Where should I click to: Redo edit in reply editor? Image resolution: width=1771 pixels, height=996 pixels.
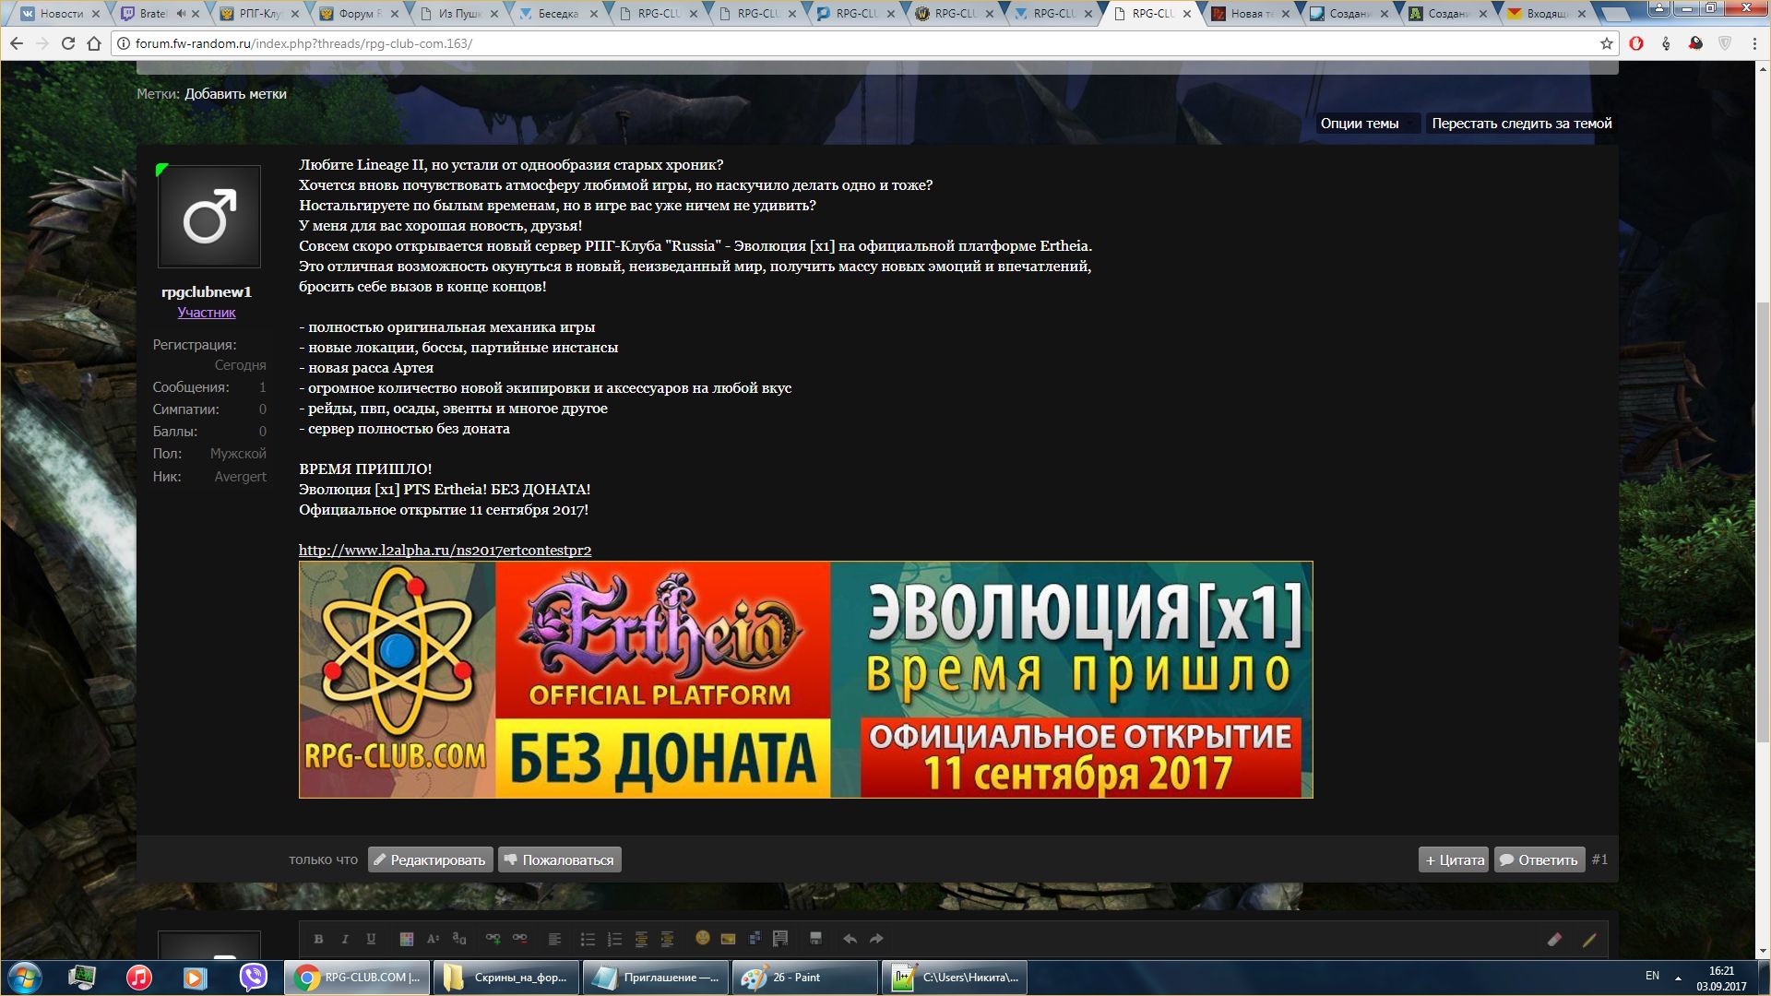(876, 939)
